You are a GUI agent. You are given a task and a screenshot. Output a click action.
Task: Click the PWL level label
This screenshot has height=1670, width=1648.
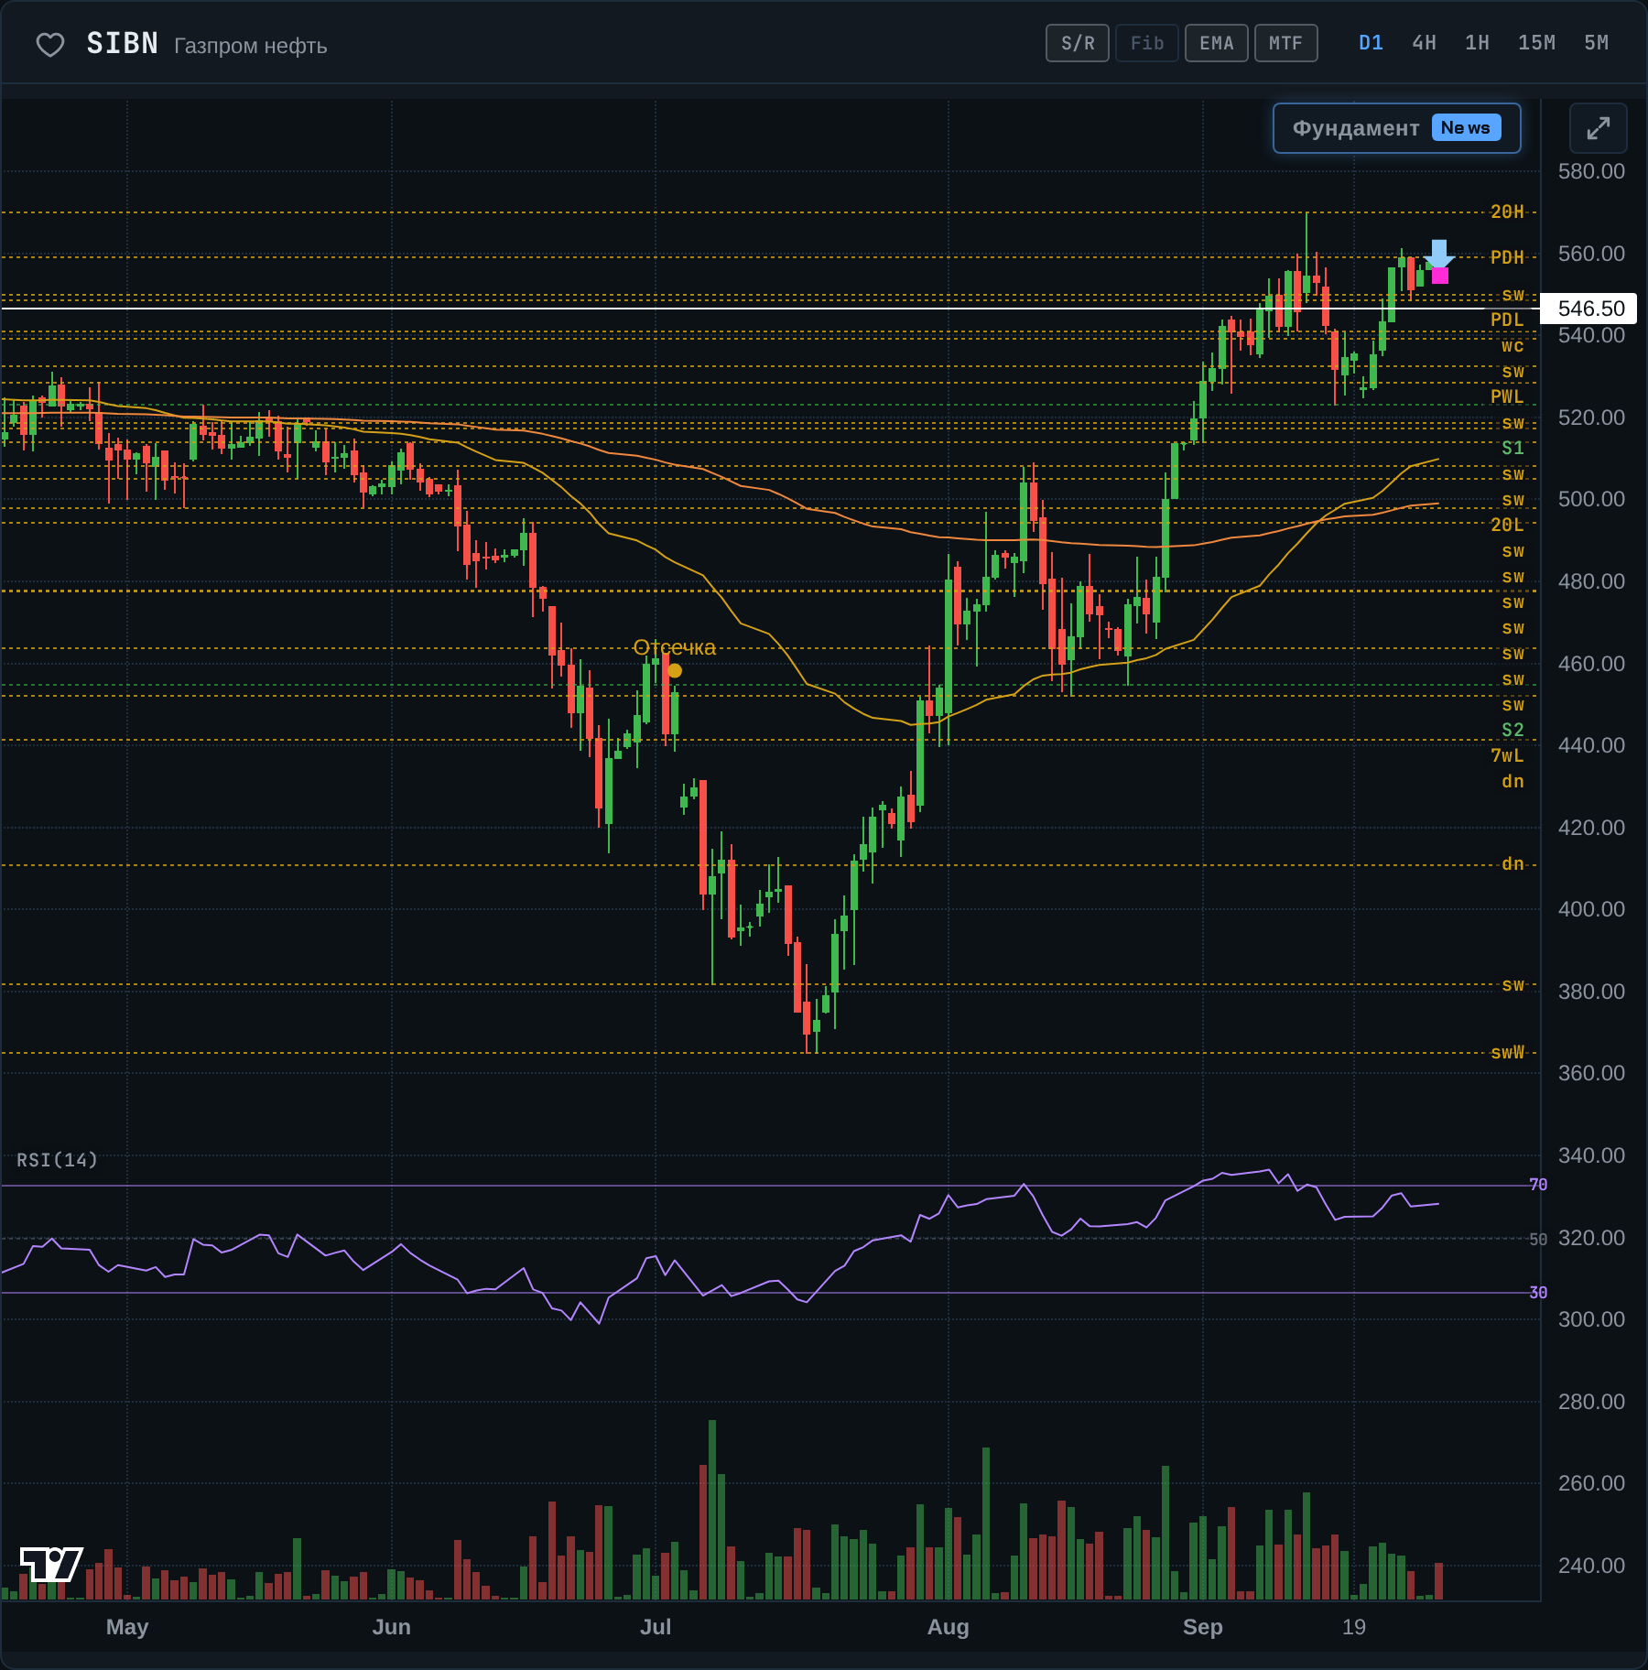pyautogui.click(x=1507, y=397)
